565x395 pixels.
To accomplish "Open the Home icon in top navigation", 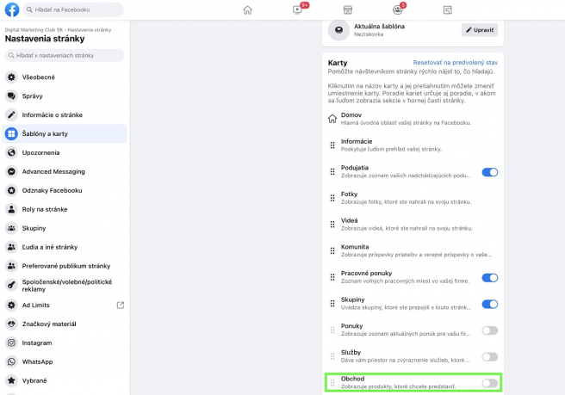I will coord(248,10).
